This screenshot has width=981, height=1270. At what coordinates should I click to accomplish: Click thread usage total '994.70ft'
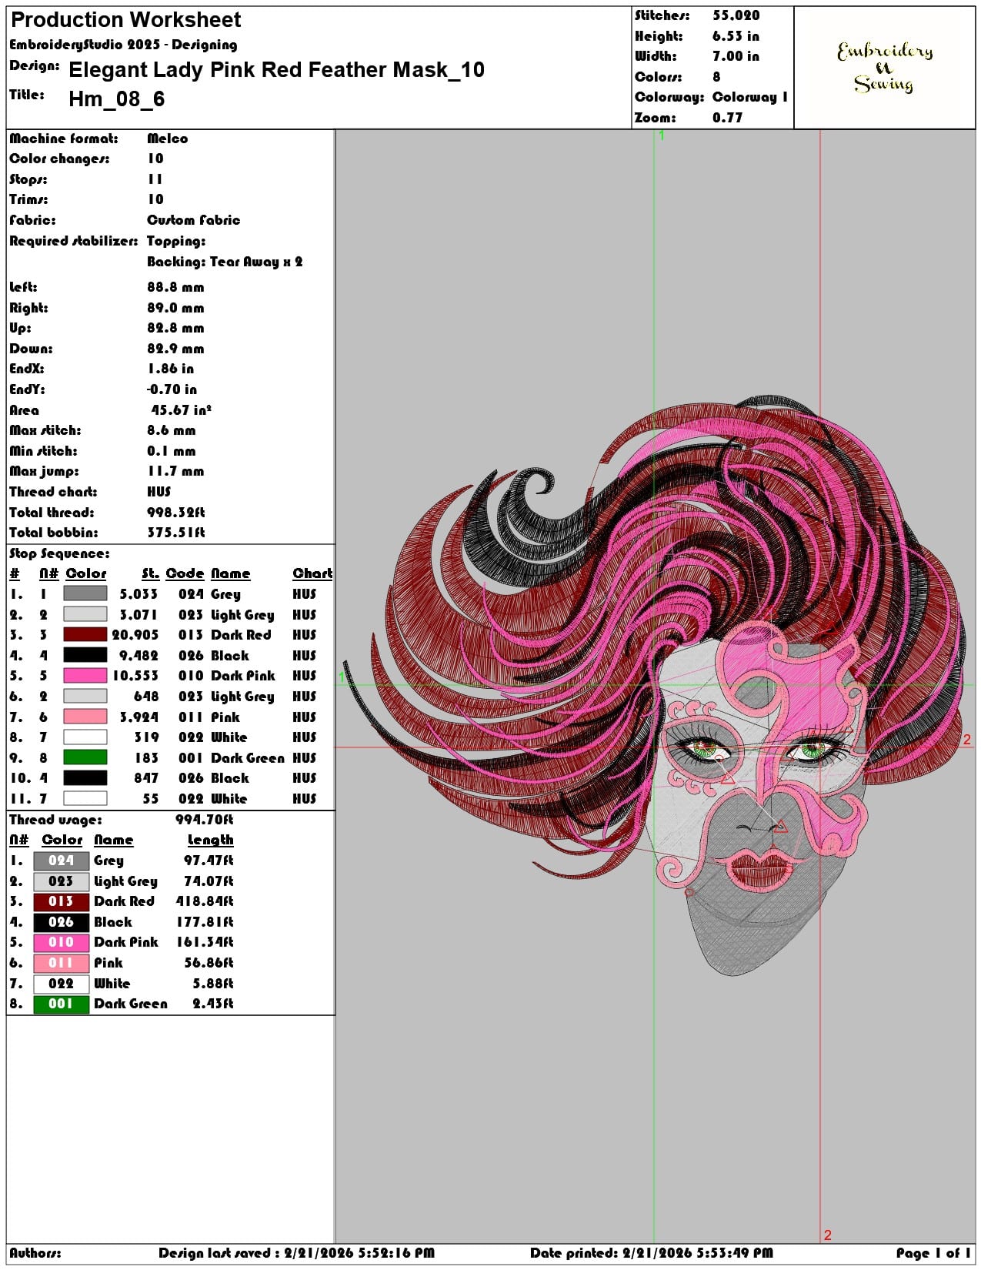click(x=205, y=820)
